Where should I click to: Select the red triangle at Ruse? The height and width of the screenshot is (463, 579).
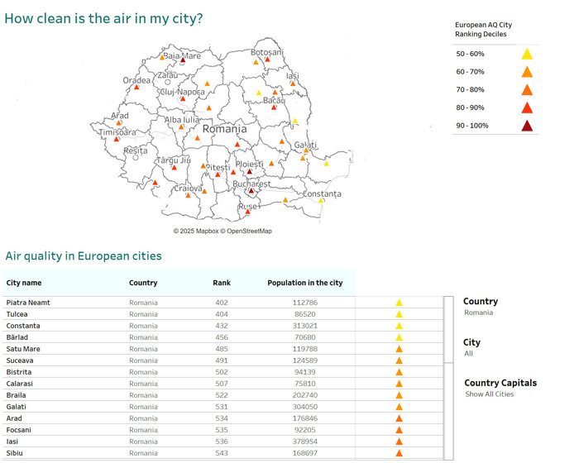pos(248,212)
